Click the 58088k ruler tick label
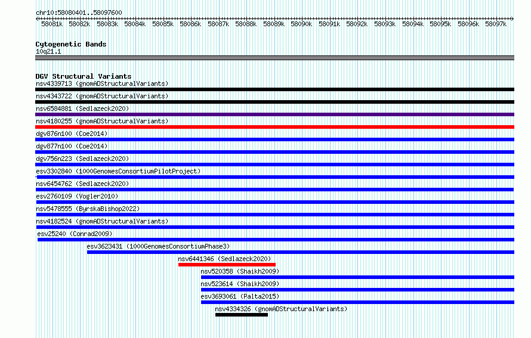531x338 pixels. tap(246, 24)
